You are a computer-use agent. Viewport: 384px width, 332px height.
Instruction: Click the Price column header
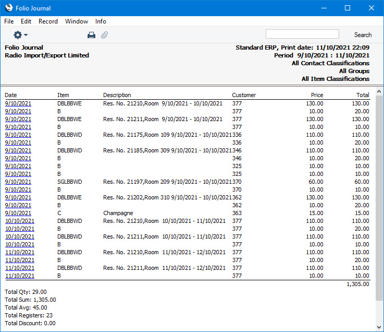click(317, 95)
